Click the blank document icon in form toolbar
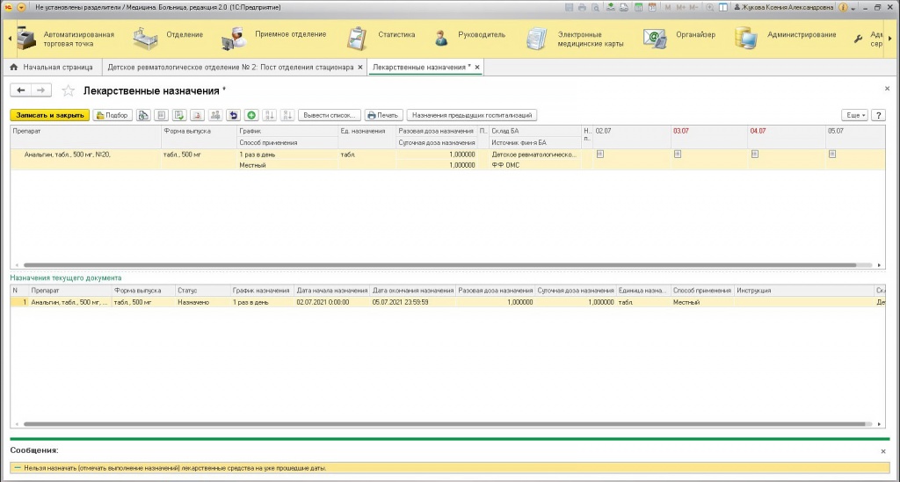 162,115
